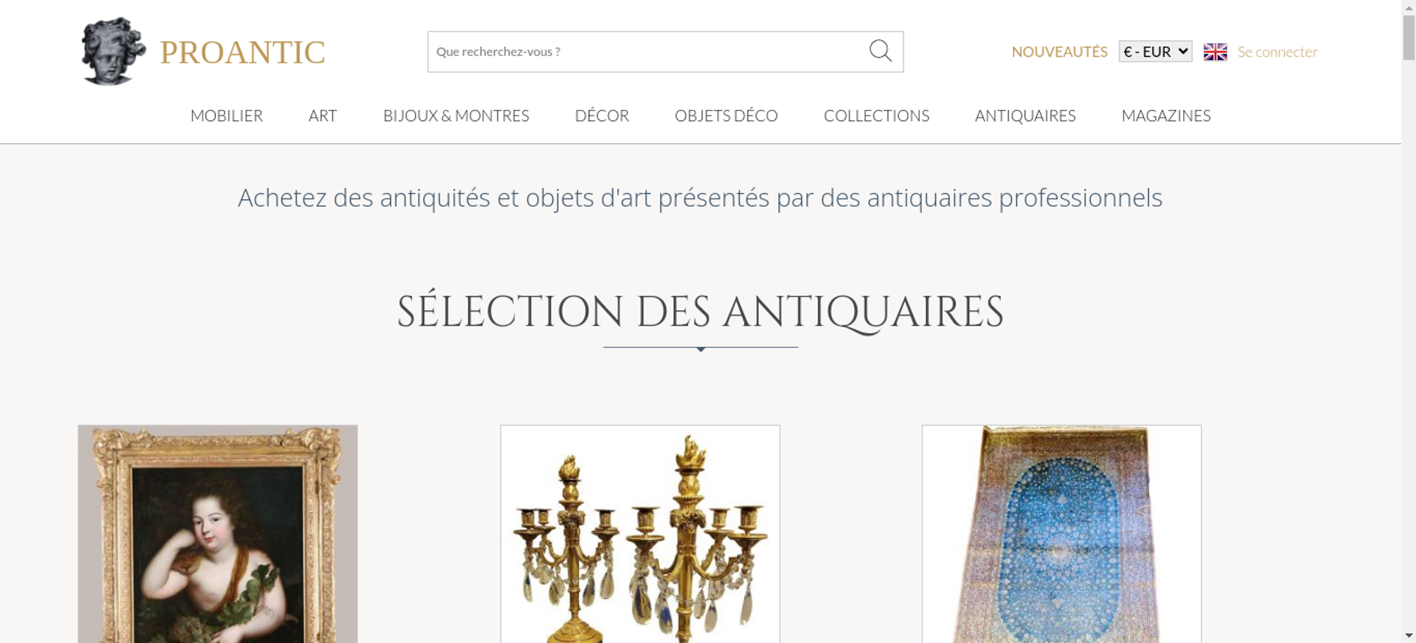Open the Mobilier menu

pos(227,115)
